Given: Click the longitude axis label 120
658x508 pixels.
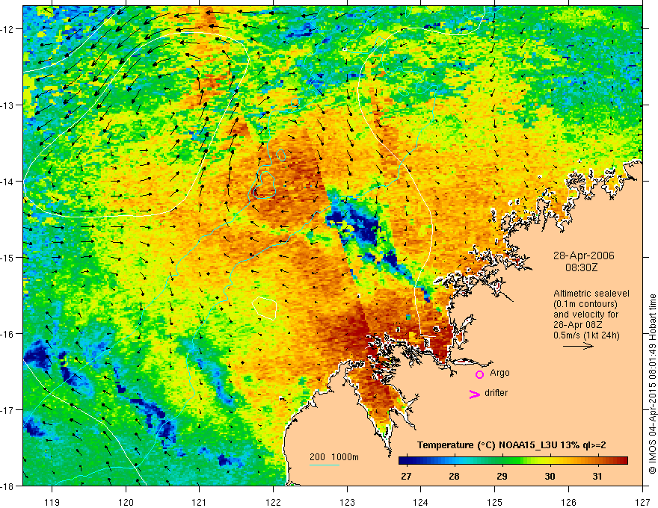Looking at the screenshot, I should [126, 502].
